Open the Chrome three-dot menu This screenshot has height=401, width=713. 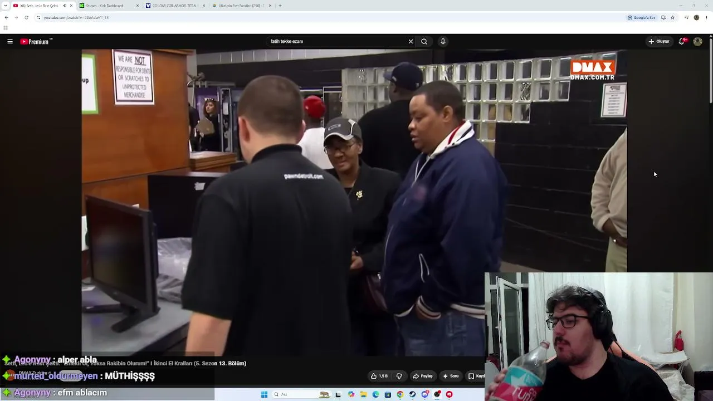(707, 17)
